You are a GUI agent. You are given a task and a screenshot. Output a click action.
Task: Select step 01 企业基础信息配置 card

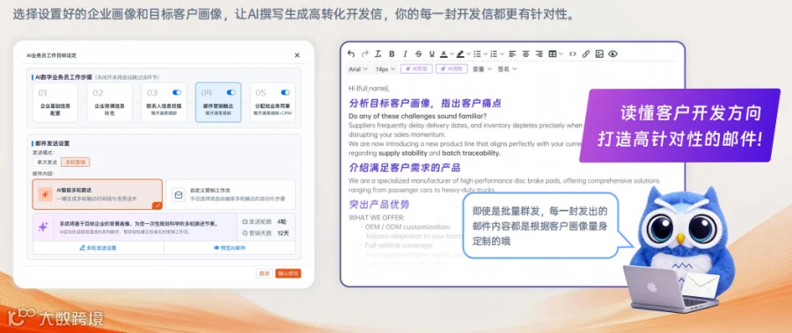tap(55, 103)
